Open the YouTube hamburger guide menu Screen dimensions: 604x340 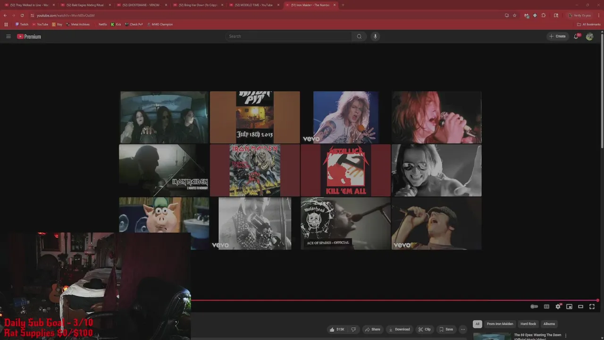pyautogui.click(x=8, y=36)
